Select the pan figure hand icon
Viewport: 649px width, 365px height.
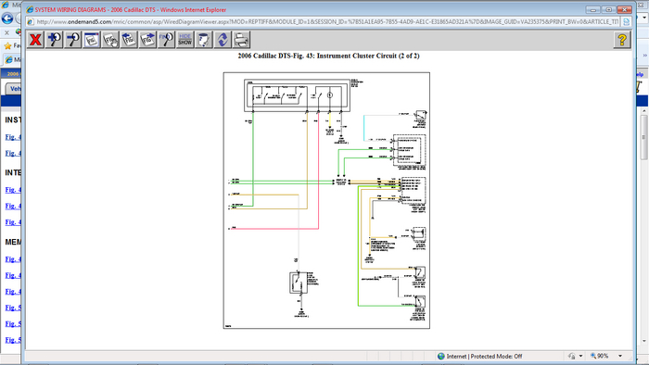110,40
